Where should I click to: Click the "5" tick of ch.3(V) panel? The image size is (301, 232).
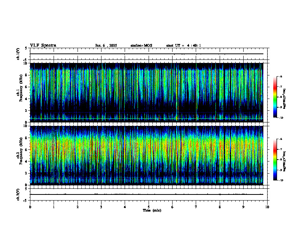point(26,189)
